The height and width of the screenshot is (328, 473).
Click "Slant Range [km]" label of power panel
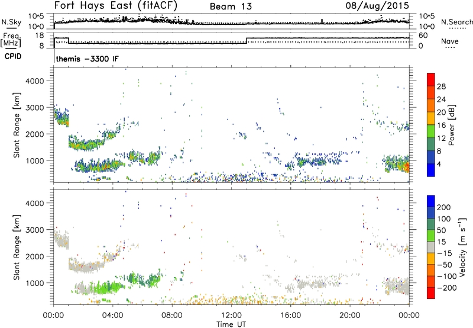(17, 125)
